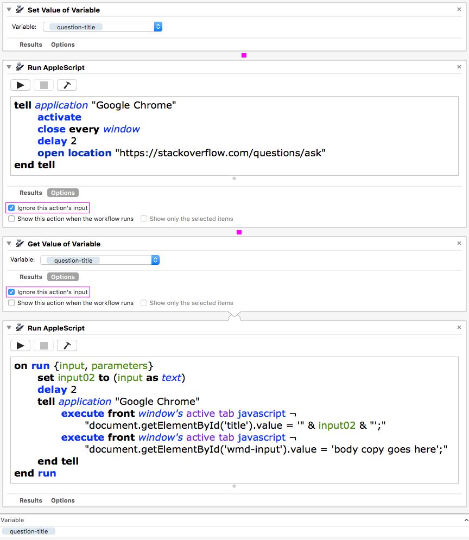Select question-title in the Variable list
Viewport: 469px width, 540px height.
click(x=29, y=531)
